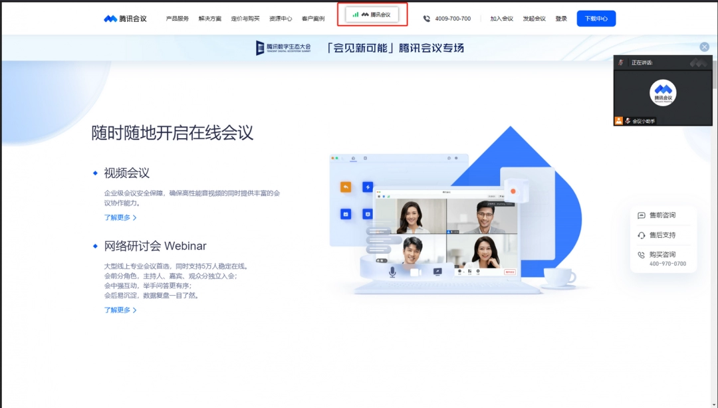Click the 网络研讨会 Webinar heading
The image size is (718, 408).
pos(155,246)
